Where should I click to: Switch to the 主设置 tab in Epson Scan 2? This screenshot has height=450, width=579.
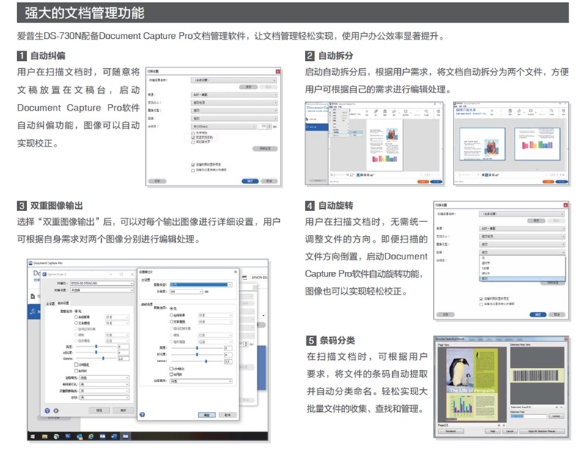pos(51,303)
